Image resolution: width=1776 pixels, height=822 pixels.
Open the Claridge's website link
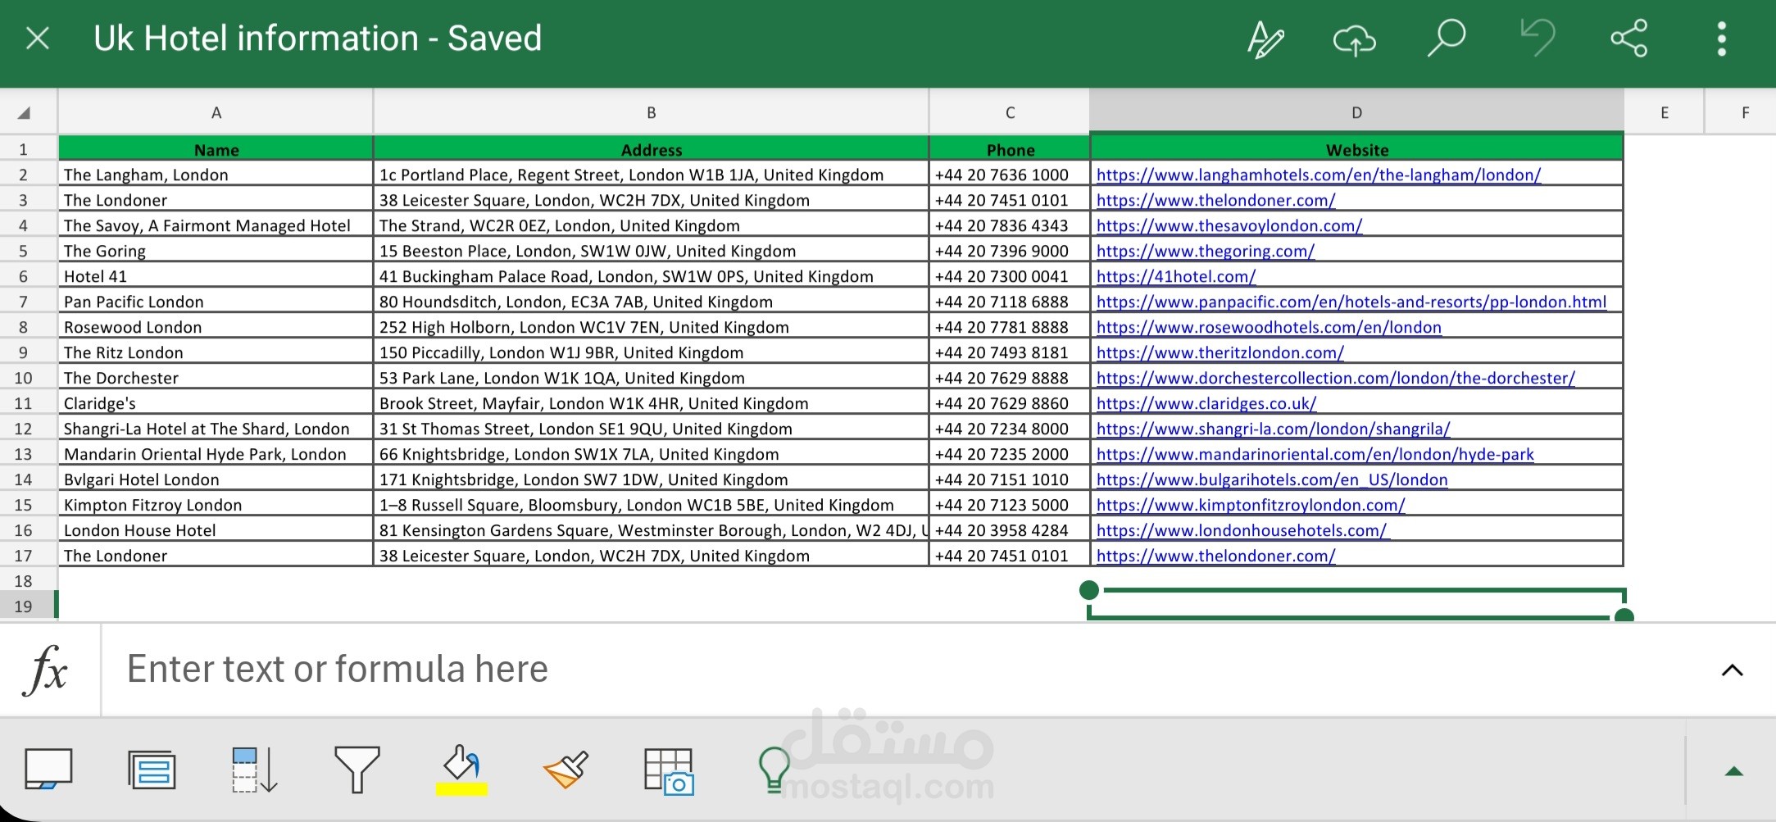pyautogui.click(x=1206, y=403)
